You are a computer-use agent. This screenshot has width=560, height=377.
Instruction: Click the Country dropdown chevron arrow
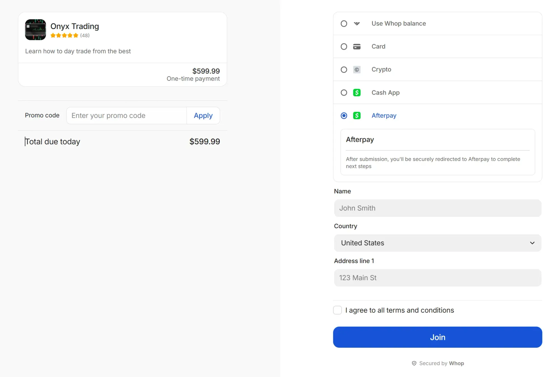[532, 243]
